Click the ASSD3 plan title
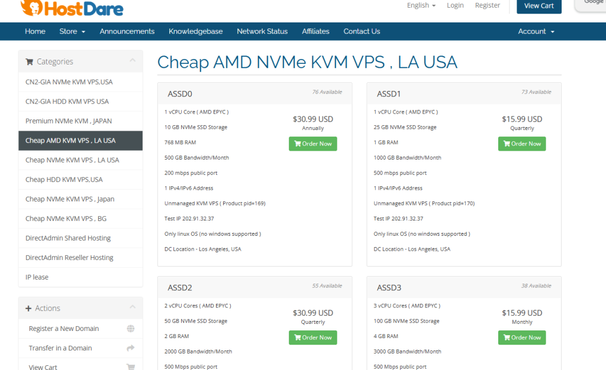Image resolution: width=606 pixels, height=370 pixels. pos(389,288)
